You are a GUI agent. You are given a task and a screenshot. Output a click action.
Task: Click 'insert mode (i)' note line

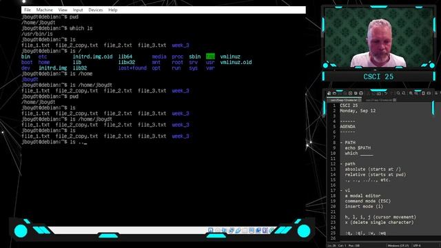point(364,207)
